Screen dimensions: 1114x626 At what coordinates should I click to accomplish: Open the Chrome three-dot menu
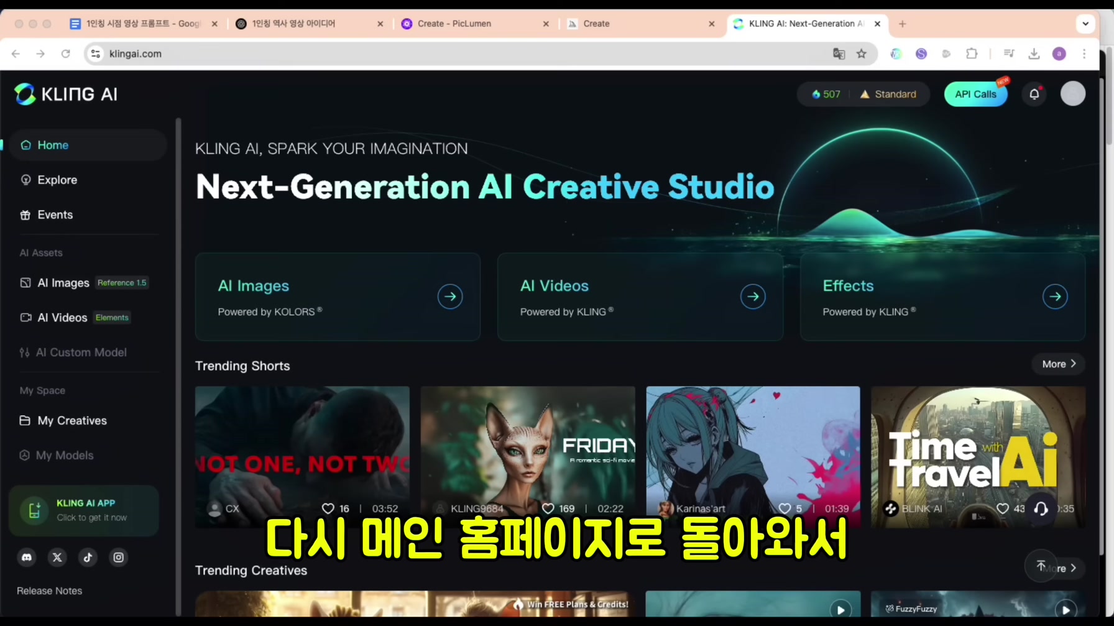click(x=1084, y=53)
